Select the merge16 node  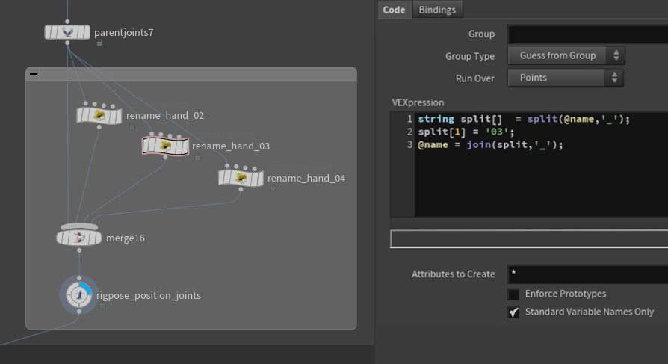tap(78, 238)
